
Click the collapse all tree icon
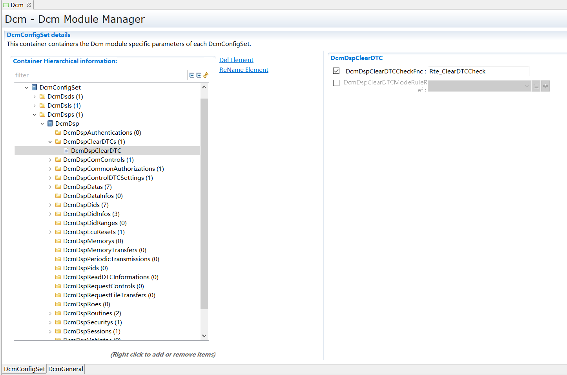pos(192,75)
